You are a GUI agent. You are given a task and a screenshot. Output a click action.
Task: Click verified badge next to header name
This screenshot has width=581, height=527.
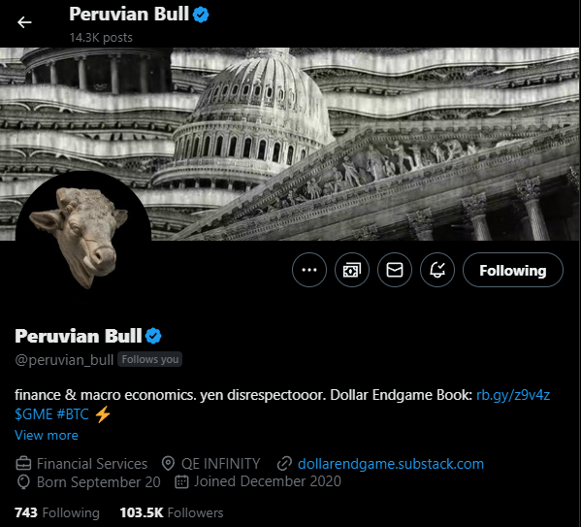point(201,15)
